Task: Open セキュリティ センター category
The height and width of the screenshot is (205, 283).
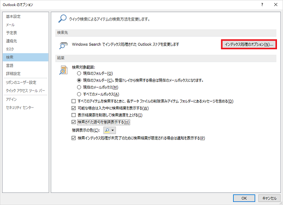Action: tap(25, 107)
